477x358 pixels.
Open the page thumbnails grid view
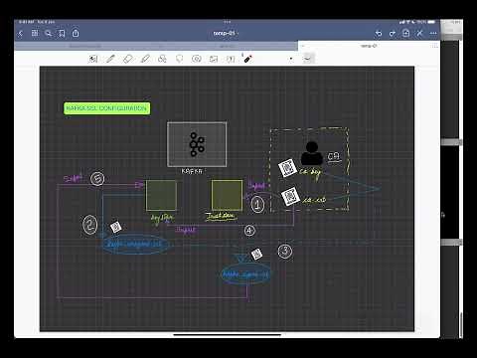click(x=35, y=33)
